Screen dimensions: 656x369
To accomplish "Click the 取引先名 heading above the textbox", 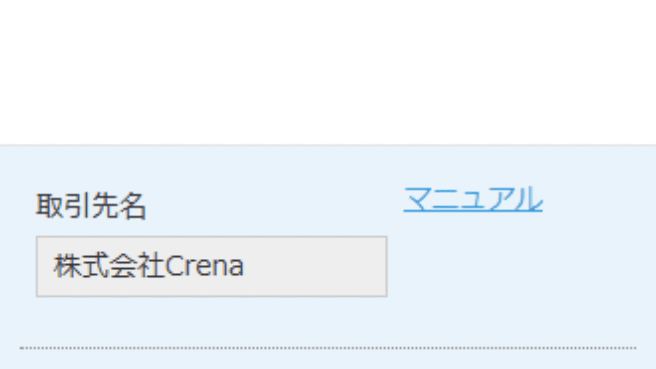I will coord(91,206).
